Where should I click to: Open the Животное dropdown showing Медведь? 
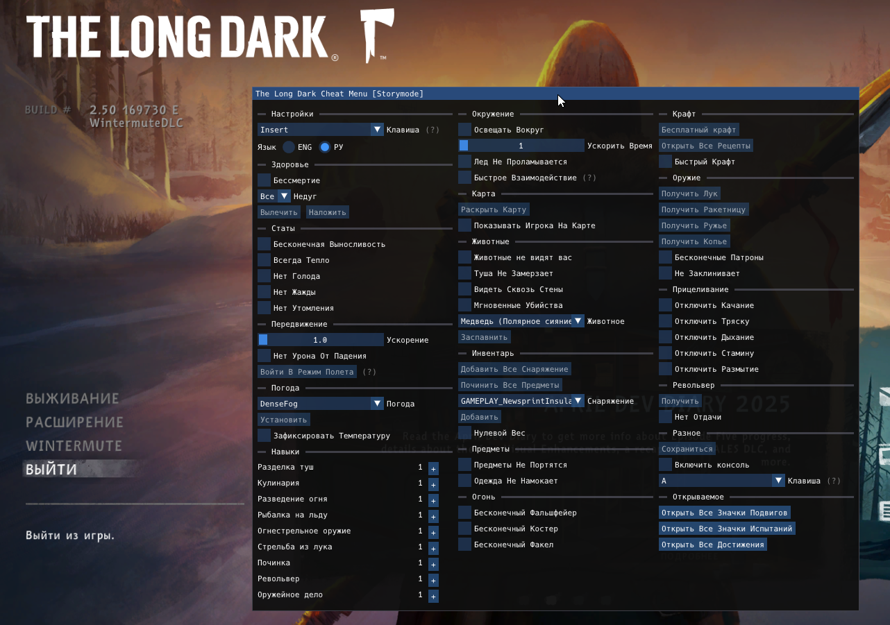coord(521,320)
